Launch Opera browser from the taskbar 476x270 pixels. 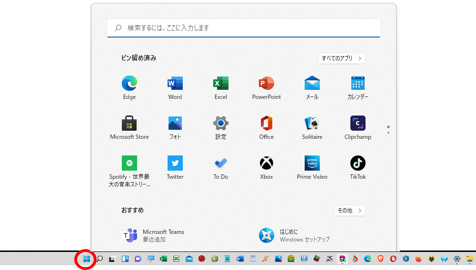(393, 259)
